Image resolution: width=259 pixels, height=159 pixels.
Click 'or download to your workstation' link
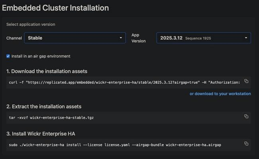[x=220, y=94]
